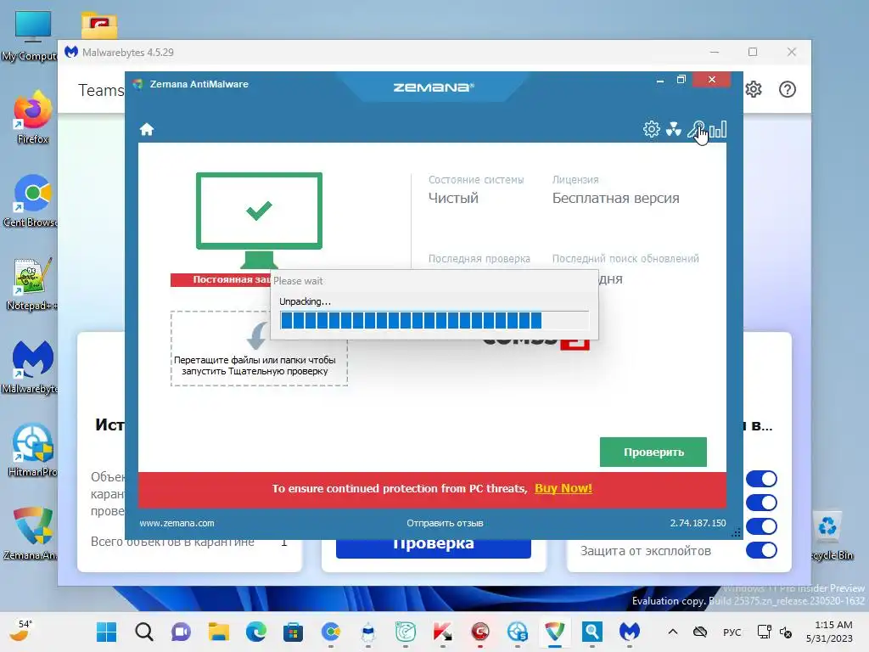This screenshot has width=869, height=652.
Task: Follow the Buy Now! link
Action: pos(563,488)
